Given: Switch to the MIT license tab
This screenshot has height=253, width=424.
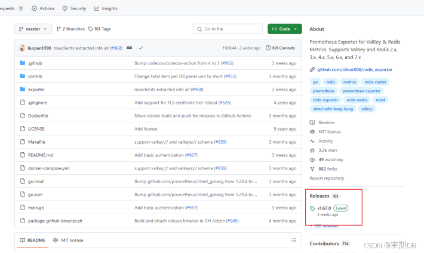Looking at the screenshot, I should (68, 240).
